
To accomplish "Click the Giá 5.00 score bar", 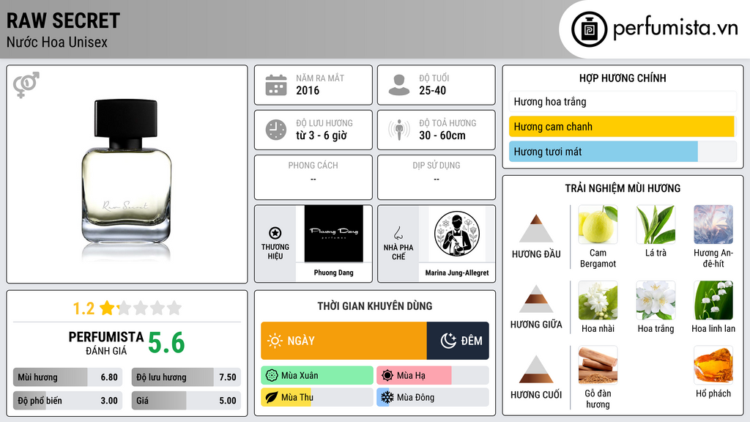I will tap(186, 401).
